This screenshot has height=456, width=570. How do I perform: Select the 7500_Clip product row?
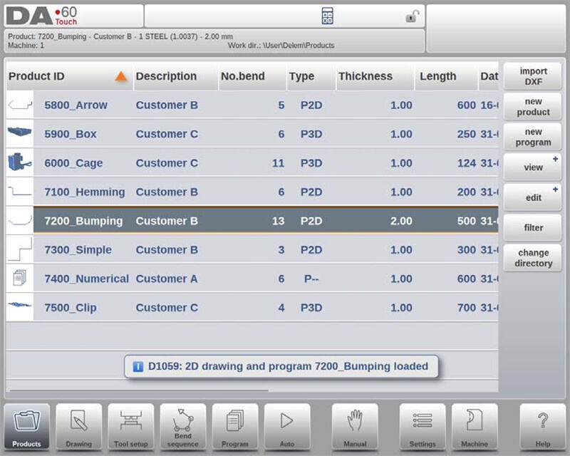click(249, 308)
